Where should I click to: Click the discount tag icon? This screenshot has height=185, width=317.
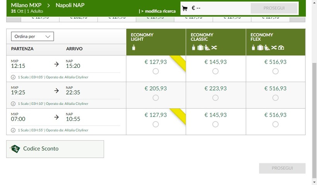point(15,149)
